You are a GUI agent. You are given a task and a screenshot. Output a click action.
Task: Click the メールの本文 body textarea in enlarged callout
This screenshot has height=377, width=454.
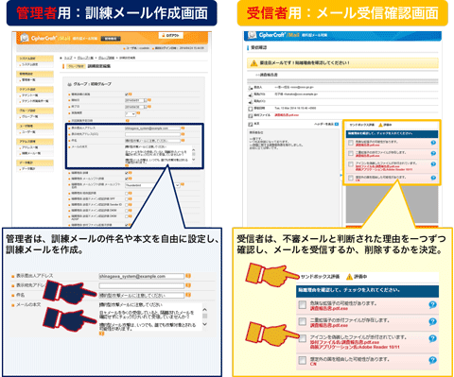[x=150, y=317]
